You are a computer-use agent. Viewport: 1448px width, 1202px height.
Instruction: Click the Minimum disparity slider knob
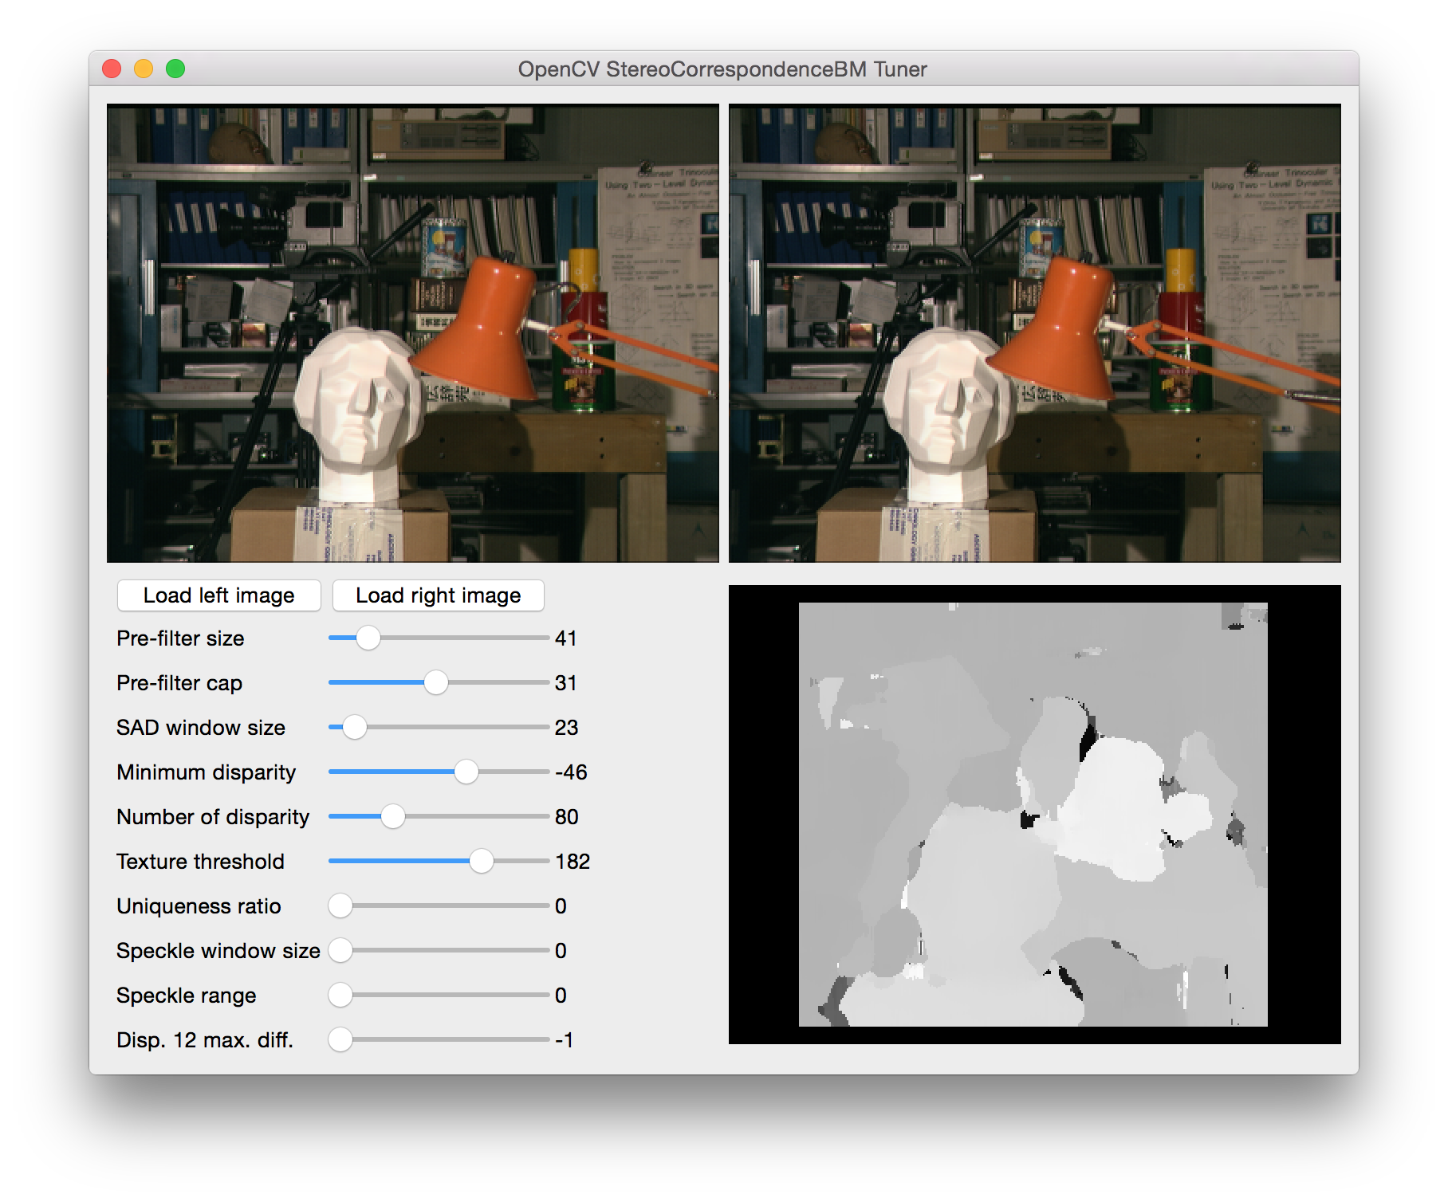(x=466, y=772)
